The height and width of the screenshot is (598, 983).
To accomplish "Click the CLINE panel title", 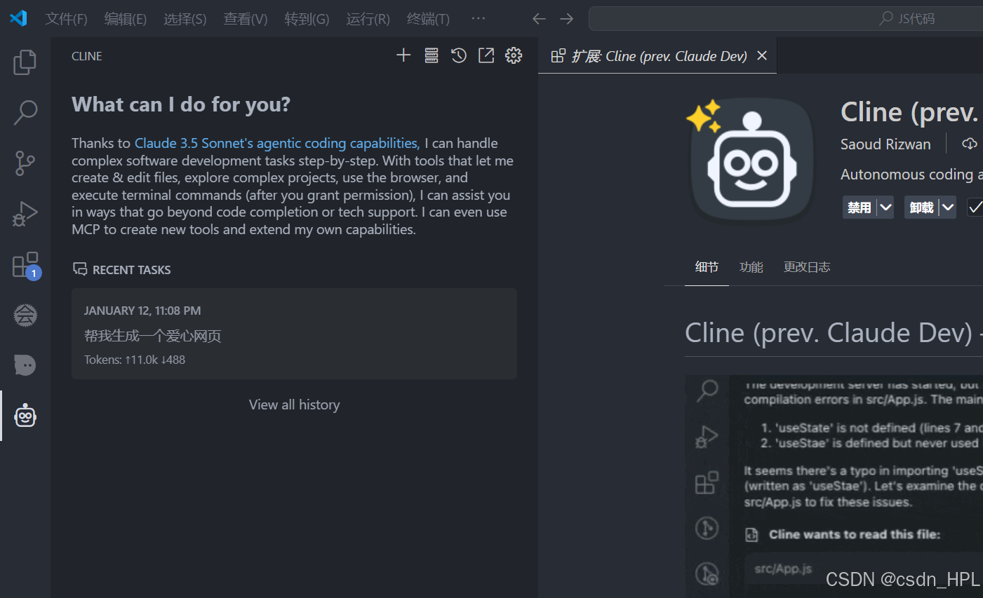I will pos(87,56).
